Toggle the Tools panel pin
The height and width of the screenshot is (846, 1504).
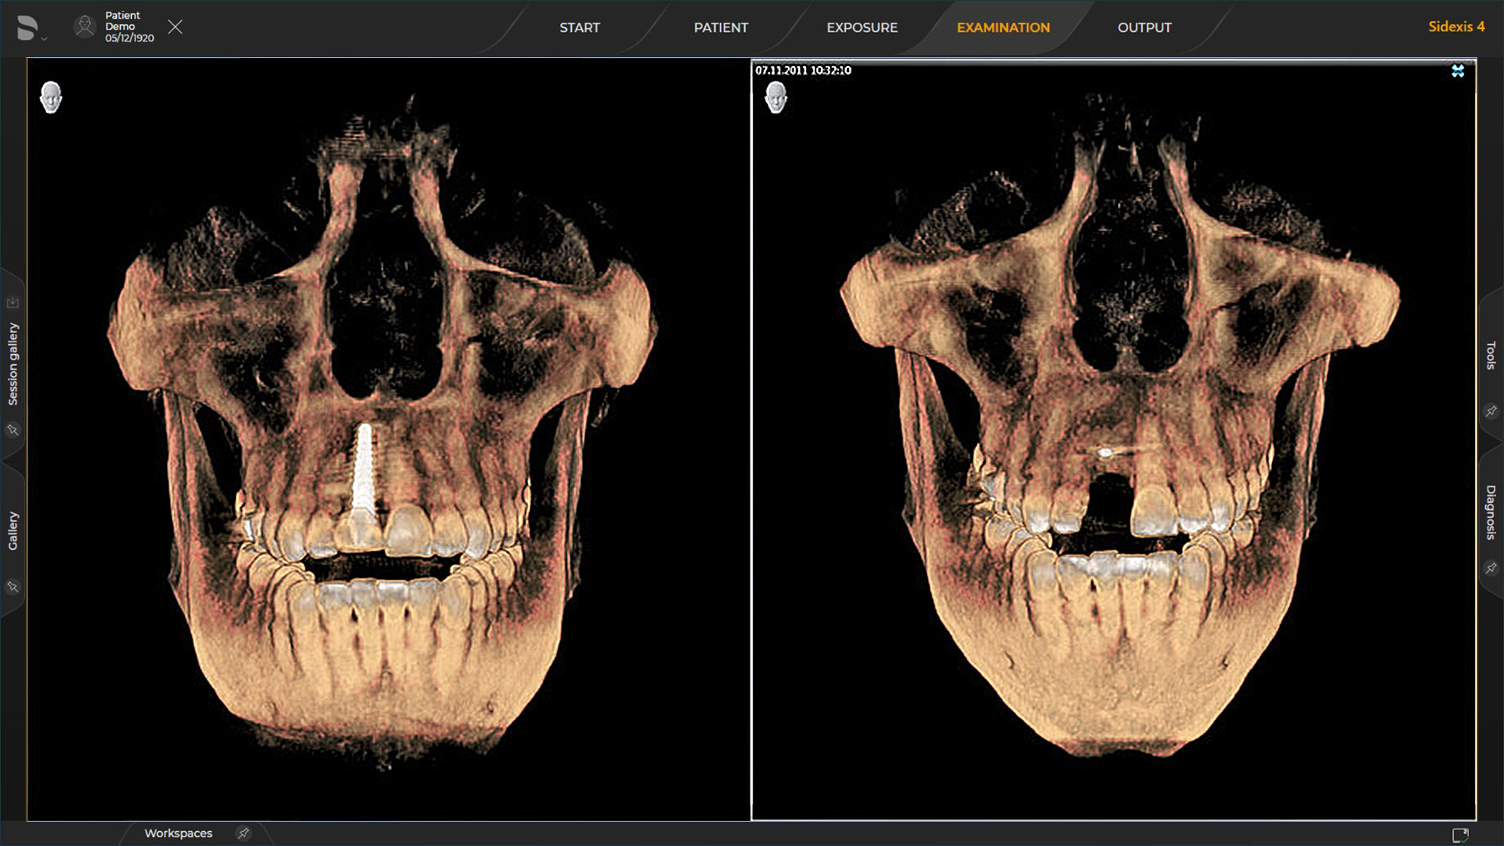pos(1491,410)
